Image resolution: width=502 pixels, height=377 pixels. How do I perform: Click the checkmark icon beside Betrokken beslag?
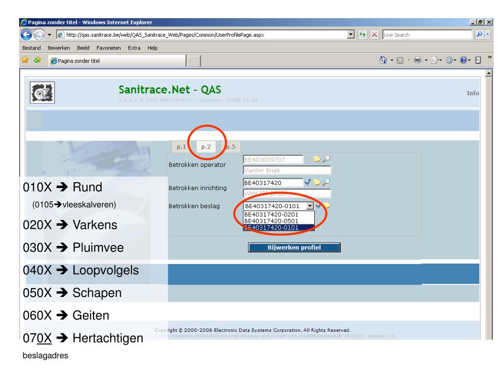coord(318,206)
